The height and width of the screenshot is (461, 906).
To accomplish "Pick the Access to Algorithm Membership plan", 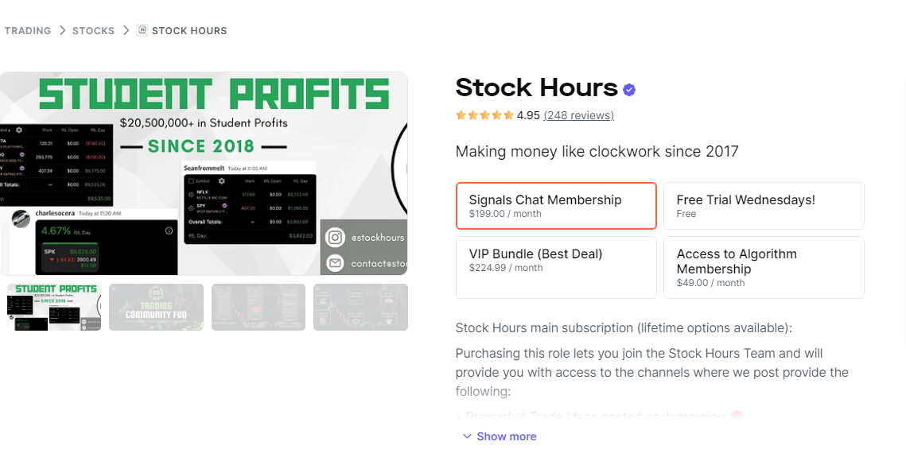I will point(763,267).
